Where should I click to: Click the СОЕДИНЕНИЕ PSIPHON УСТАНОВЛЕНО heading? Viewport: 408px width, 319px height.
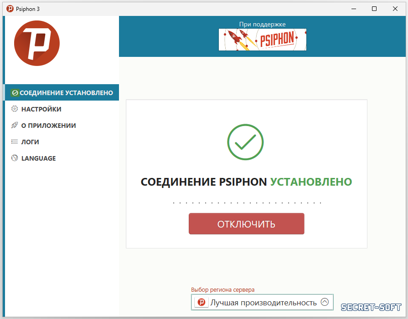click(247, 182)
